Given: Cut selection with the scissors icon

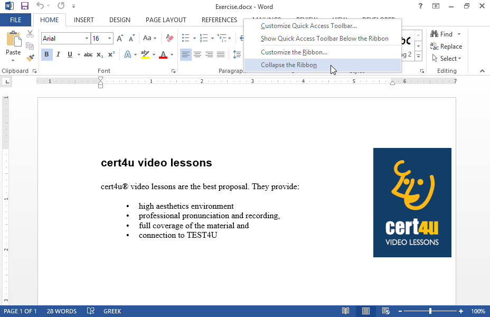Looking at the screenshot, I should point(30,34).
